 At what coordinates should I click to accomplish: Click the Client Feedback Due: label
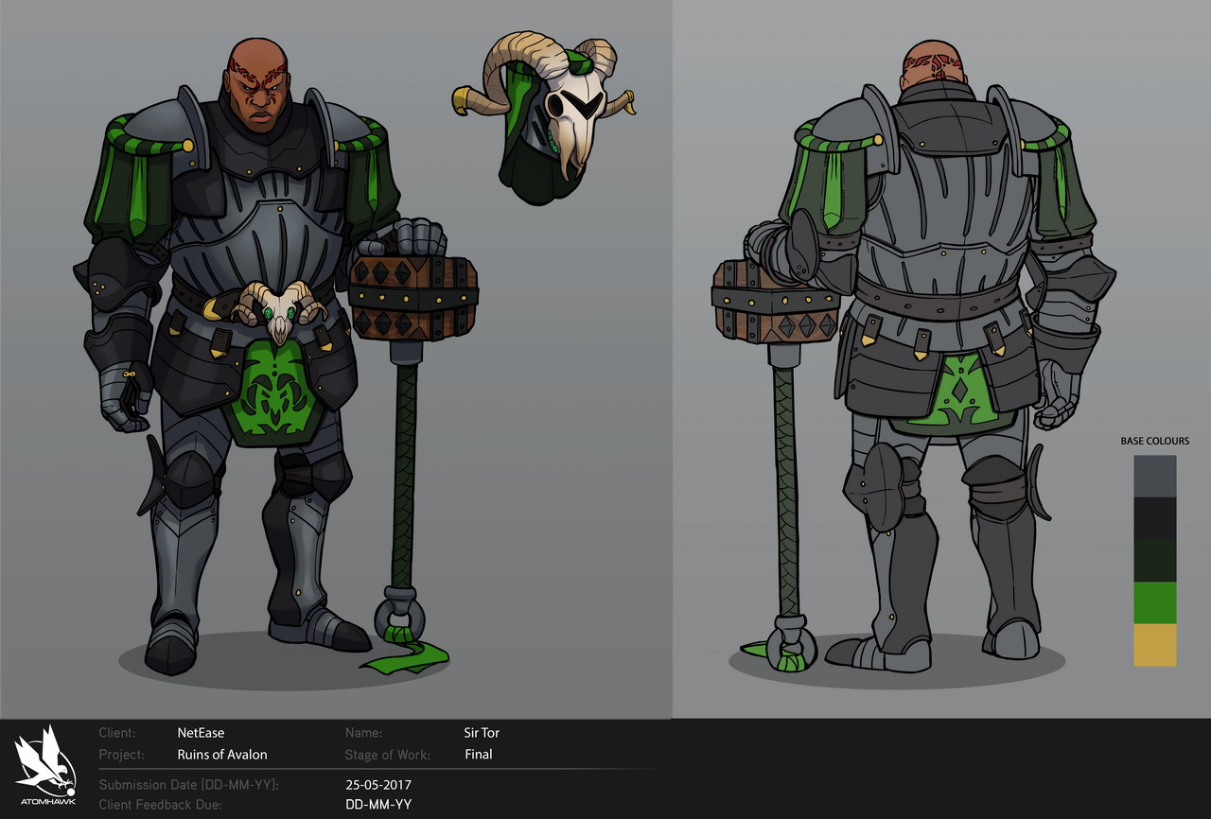(160, 805)
